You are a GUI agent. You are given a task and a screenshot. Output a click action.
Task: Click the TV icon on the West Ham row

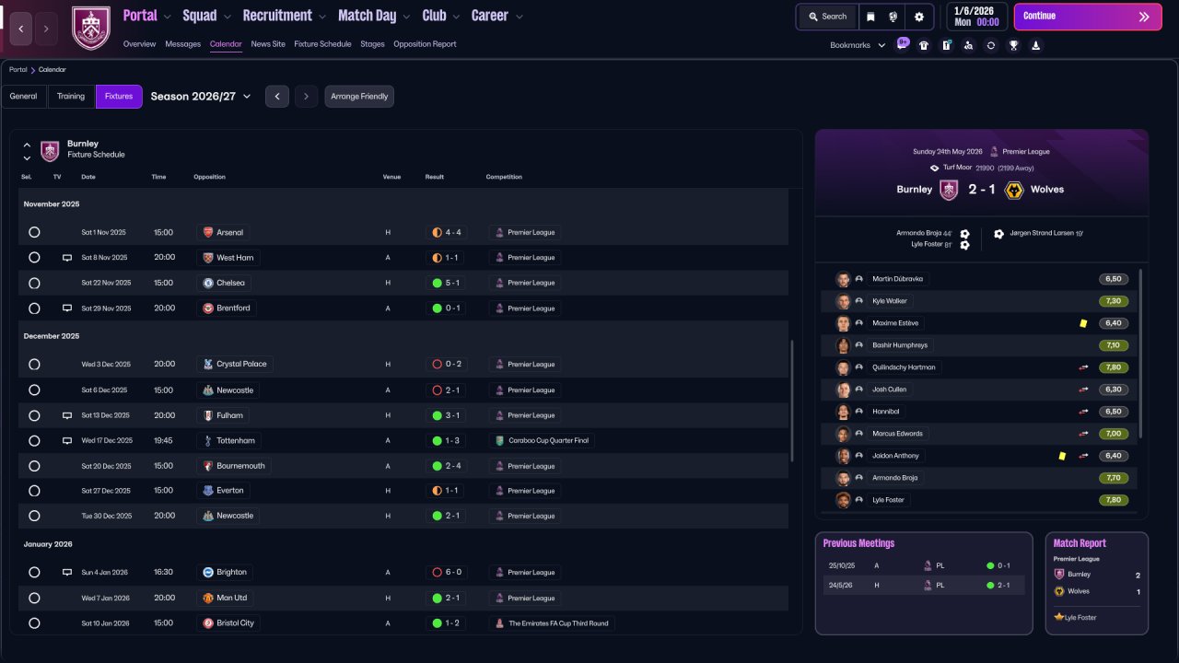tap(67, 258)
